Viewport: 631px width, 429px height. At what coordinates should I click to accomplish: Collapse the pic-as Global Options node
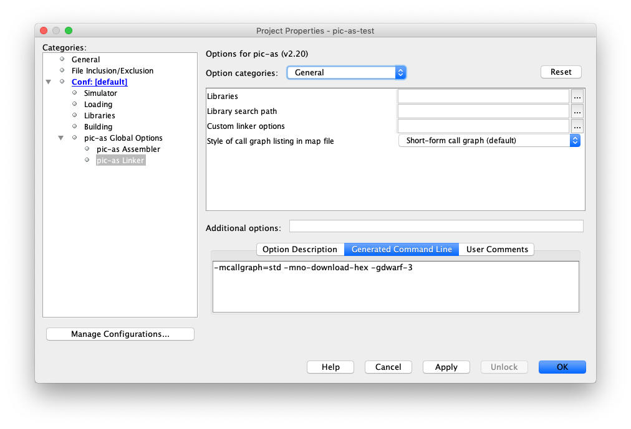pos(61,138)
